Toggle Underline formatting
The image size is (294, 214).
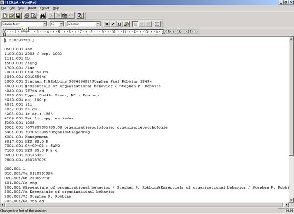pos(120,24)
